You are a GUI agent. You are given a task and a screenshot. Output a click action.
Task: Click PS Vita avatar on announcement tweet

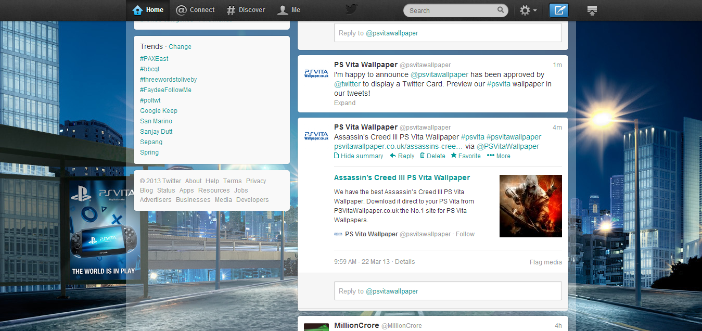(x=316, y=73)
